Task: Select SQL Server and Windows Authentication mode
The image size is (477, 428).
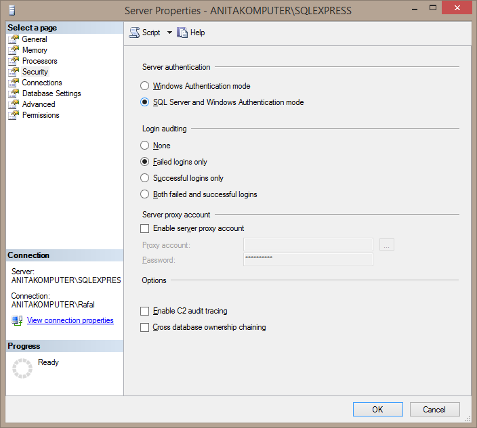Action: [222, 102]
